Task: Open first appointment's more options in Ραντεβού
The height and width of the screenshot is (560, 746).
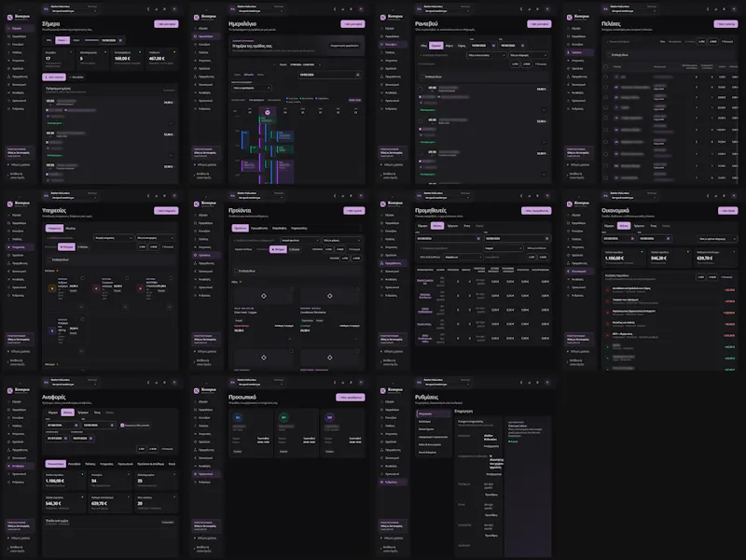Action: click(544, 110)
